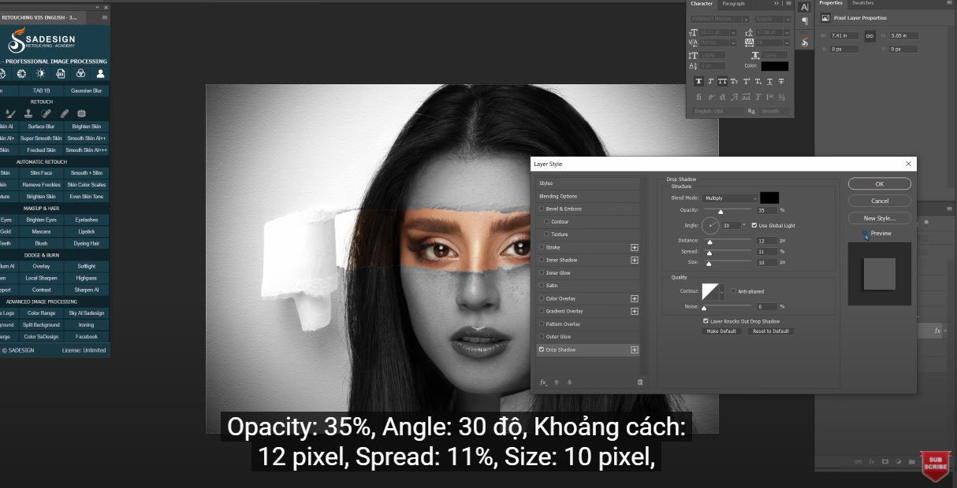Open the fx menu in Layer Style dialog
The width and height of the screenshot is (957, 488).
543,382
